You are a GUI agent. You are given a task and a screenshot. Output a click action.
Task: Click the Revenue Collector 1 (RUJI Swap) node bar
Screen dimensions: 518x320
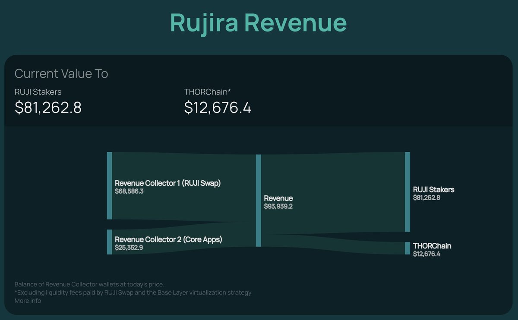click(x=109, y=186)
